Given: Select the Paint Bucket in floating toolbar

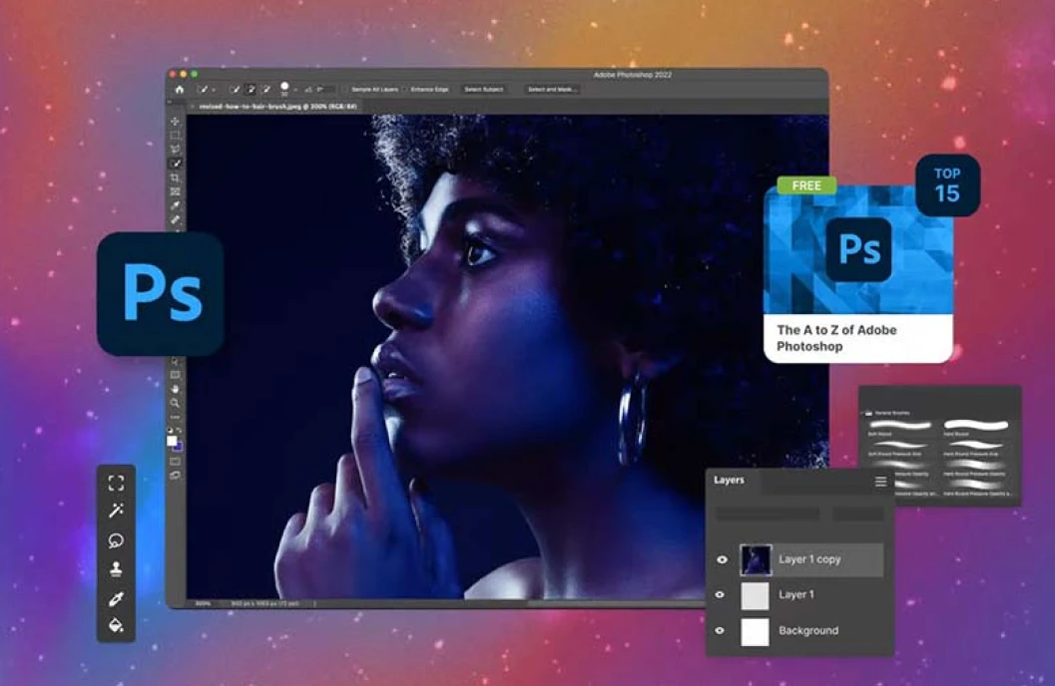Looking at the screenshot, I should [116, 625].
